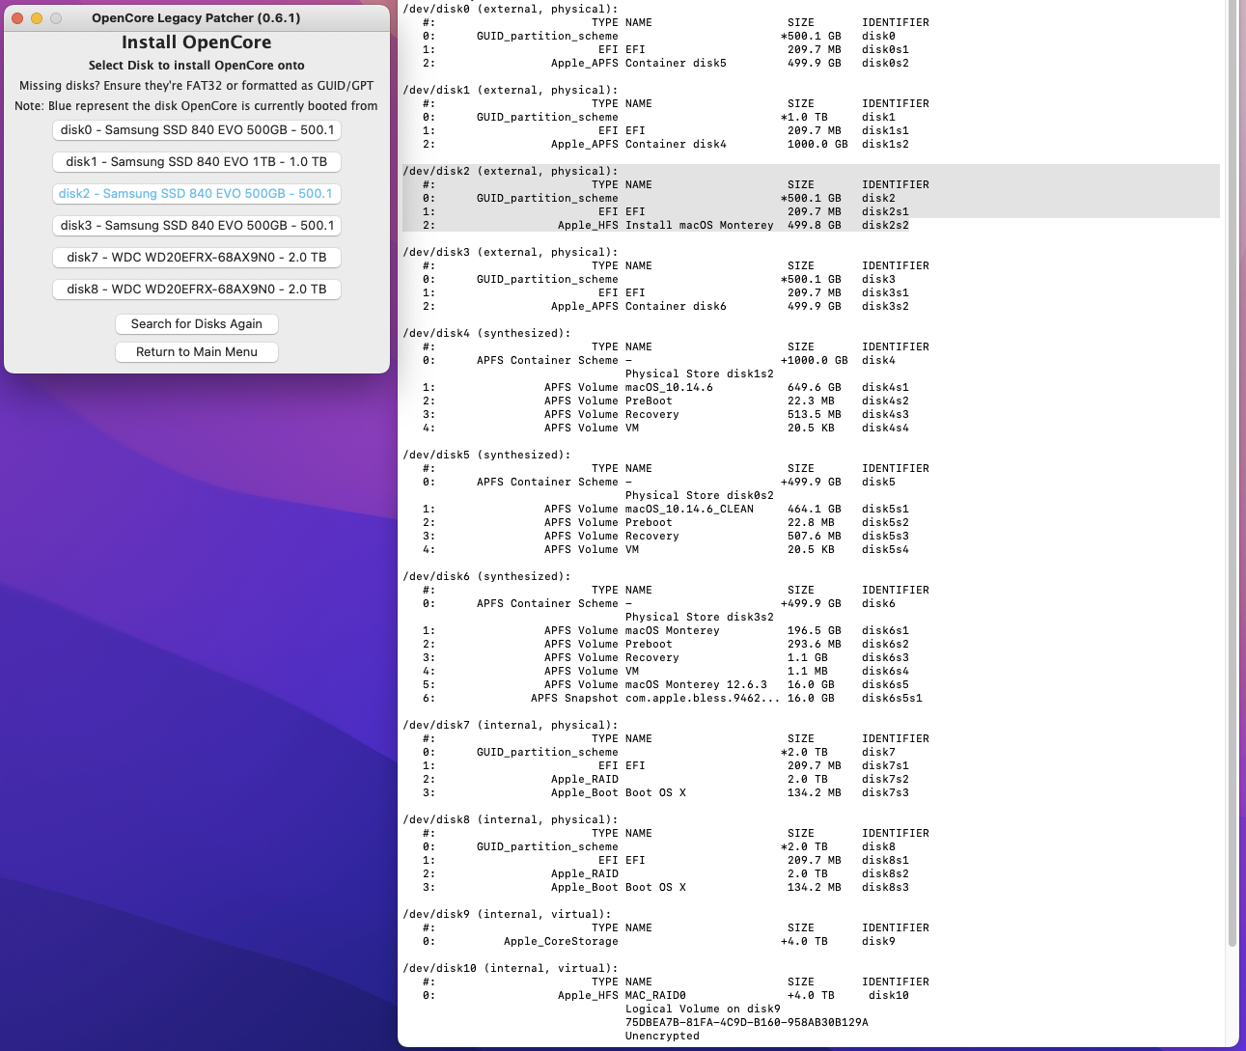Click the 1000.0 GB size of disk1s2
The height and width of the screenshot is (1051, 1246).
pos(817,144)
